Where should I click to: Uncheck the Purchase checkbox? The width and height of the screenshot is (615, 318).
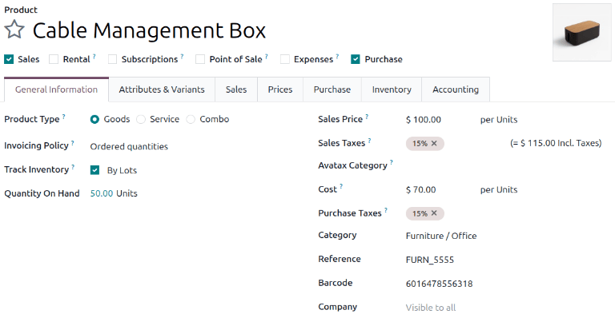point(356,59)
